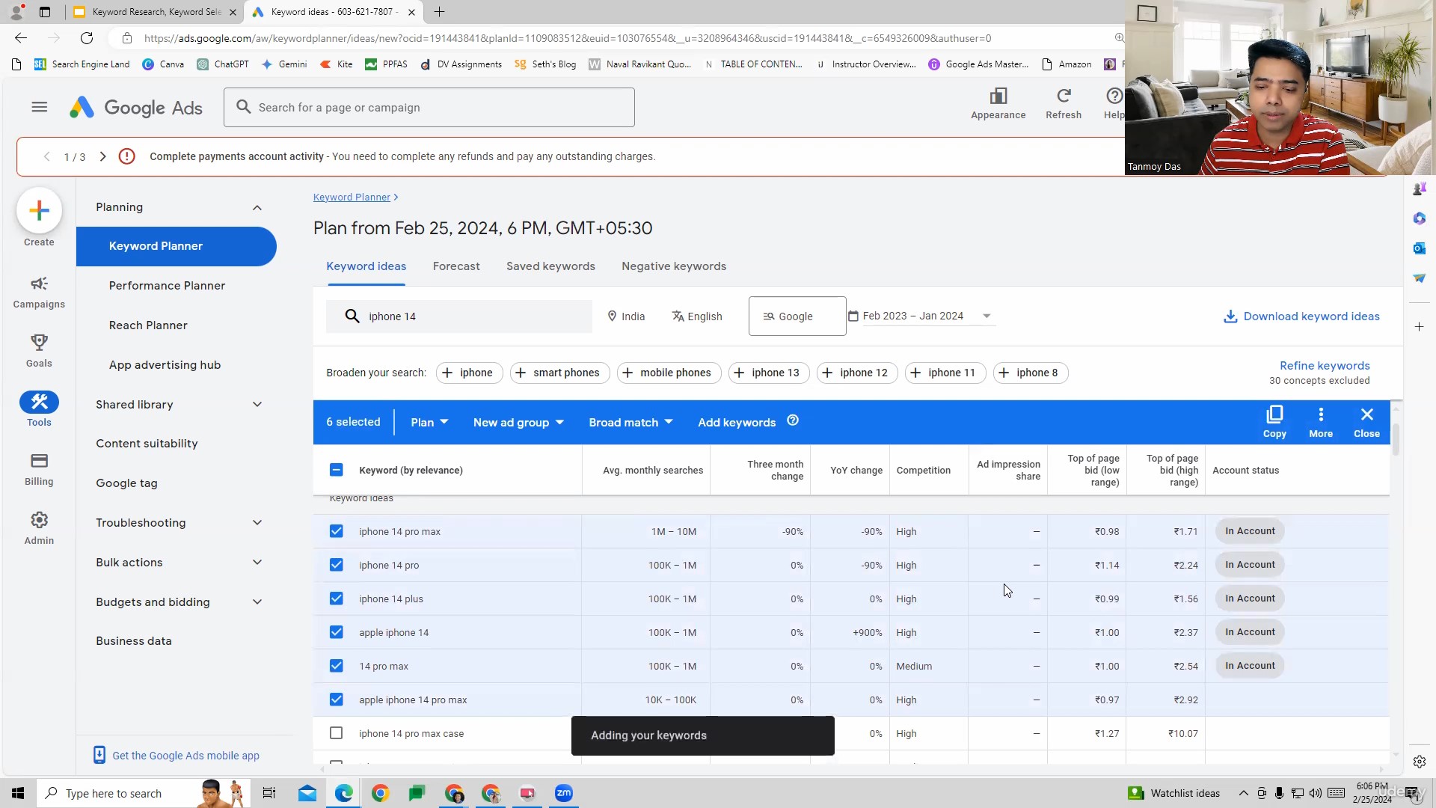Toggle the select-all keywords header checkbox
Image resolution: width=1436 pixels, height=808 pixels.
[x=337, y=470]
